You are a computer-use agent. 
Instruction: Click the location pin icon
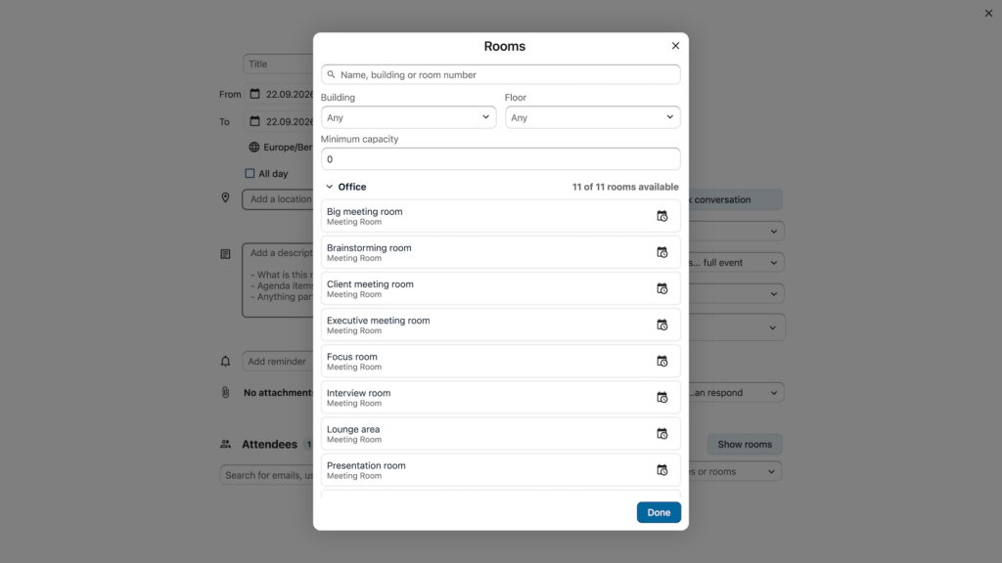pyautogui.click(x=226, y=197)
